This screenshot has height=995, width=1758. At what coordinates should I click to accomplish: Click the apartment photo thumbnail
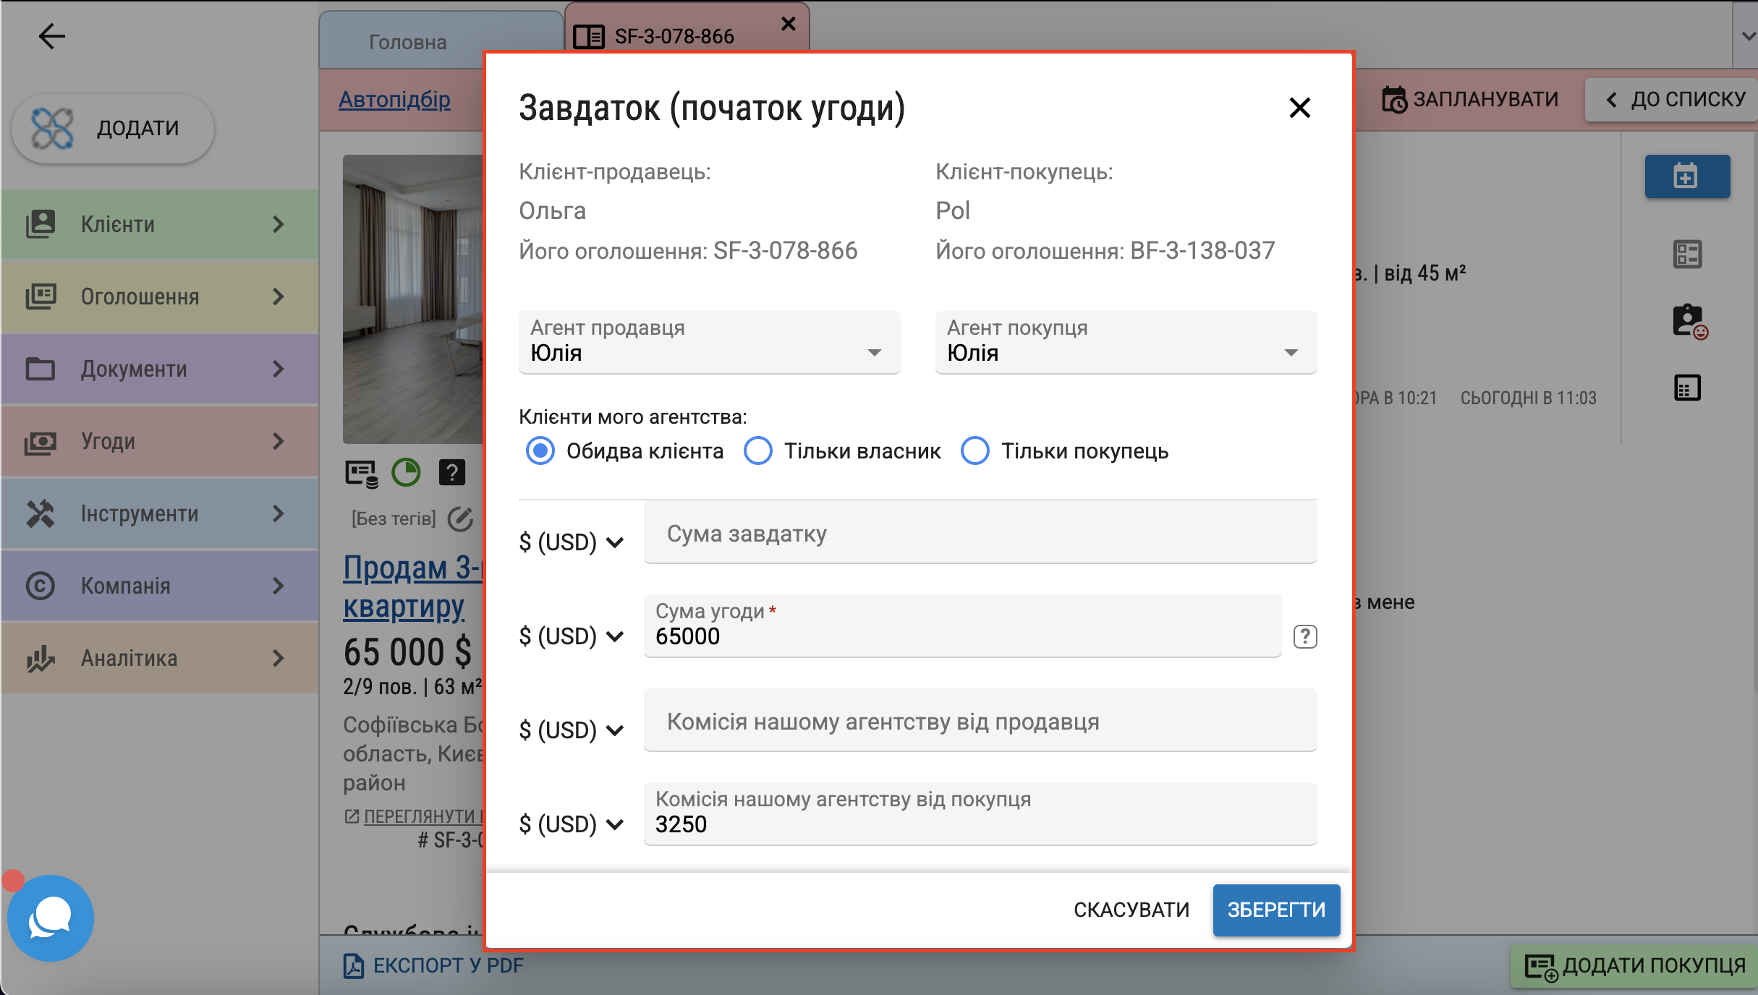tap(414, 299)
